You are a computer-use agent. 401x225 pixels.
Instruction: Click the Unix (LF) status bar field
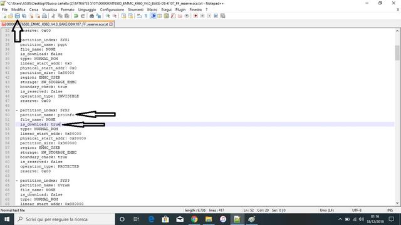click(x=326, y=210)
